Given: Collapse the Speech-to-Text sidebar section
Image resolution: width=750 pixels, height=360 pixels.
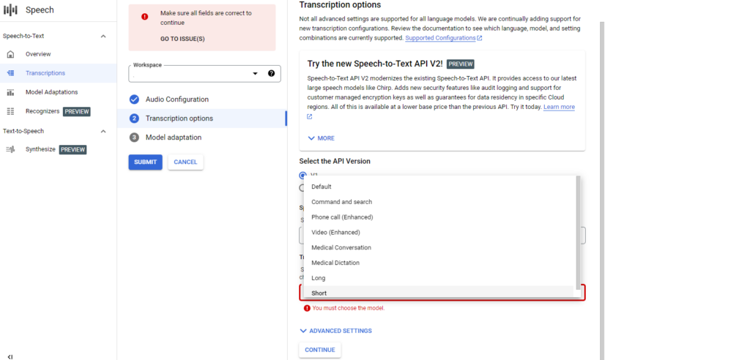Looking at the screenshot, I should 103,37.
